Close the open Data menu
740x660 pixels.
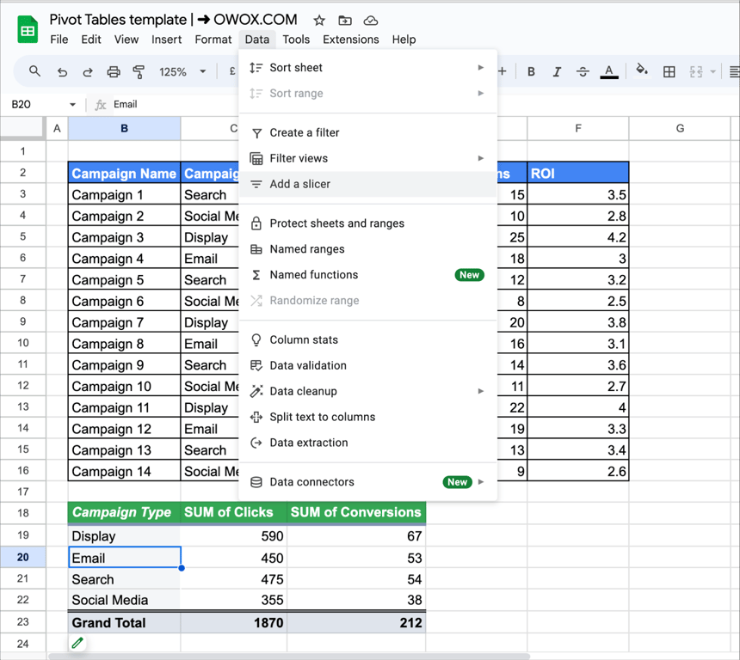coord(256,40)
